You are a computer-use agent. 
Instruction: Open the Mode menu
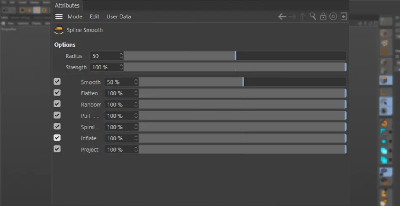[x=75, y=17]
